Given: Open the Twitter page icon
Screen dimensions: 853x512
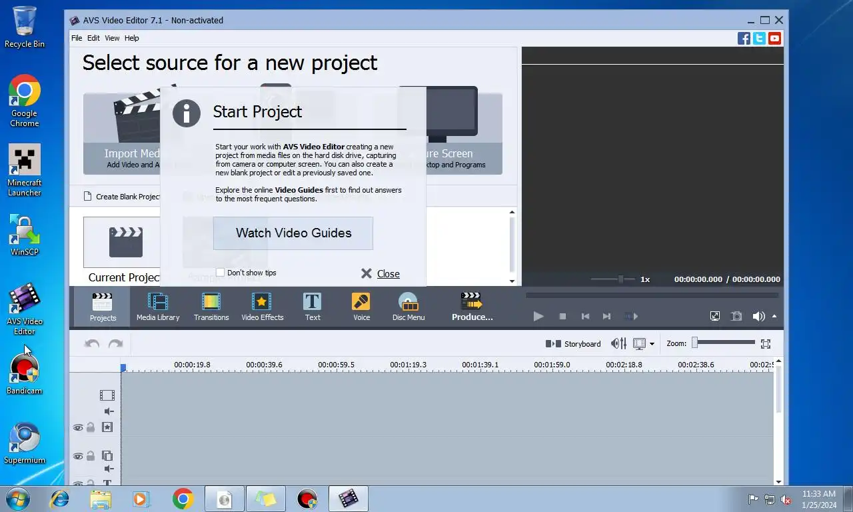Looking at the screenshot, I should click(x=759, y=38).
